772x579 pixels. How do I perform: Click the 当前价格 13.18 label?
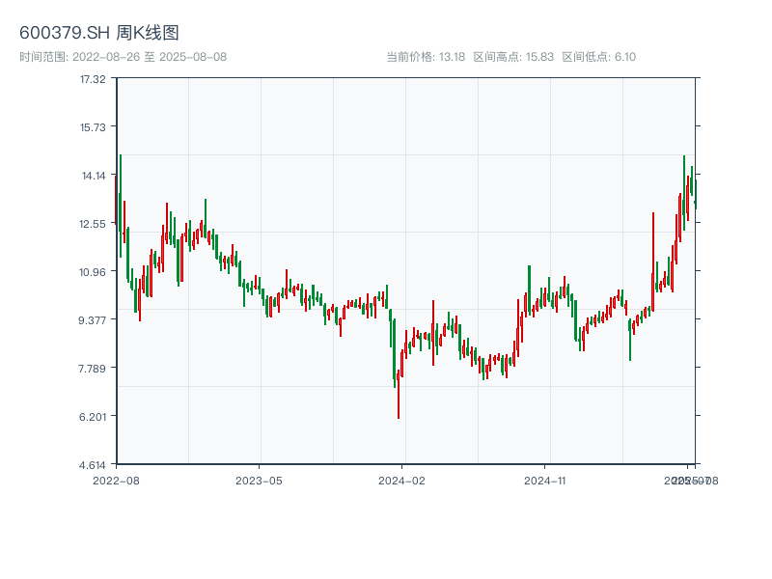[x=426, y=57]
